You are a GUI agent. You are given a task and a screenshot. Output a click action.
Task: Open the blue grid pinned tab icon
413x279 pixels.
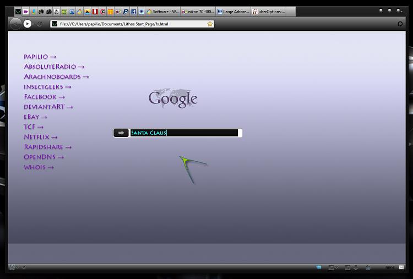142,12
